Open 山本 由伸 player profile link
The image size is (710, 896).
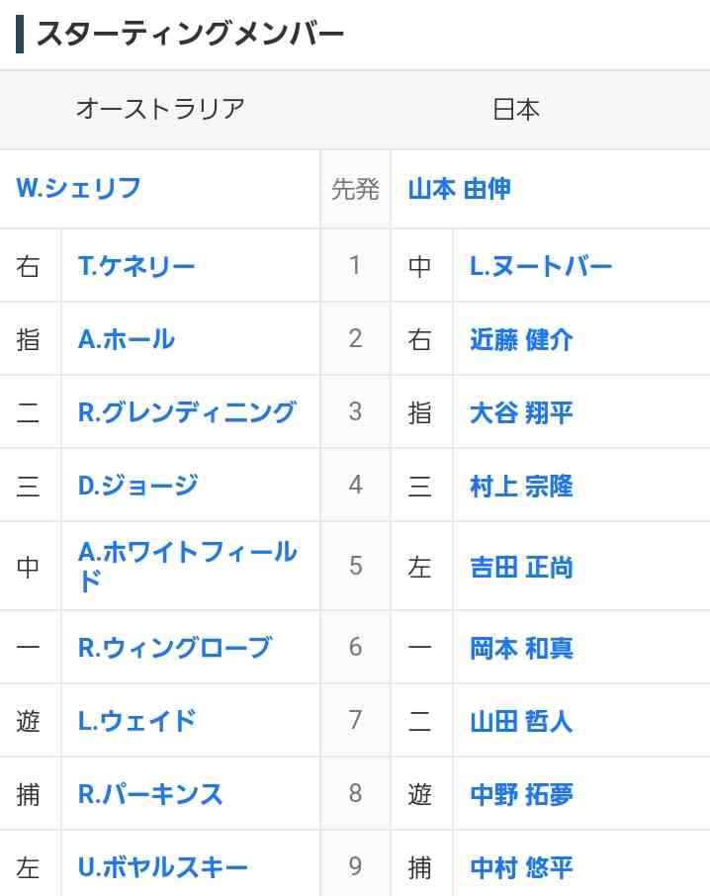pyautogui.click(x=459, y=189)
